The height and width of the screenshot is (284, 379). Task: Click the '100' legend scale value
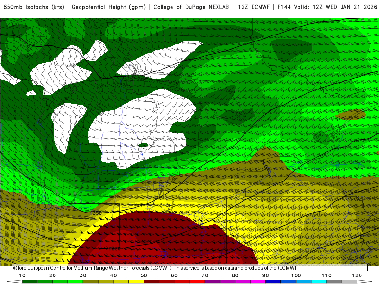[x=296, y=275]
